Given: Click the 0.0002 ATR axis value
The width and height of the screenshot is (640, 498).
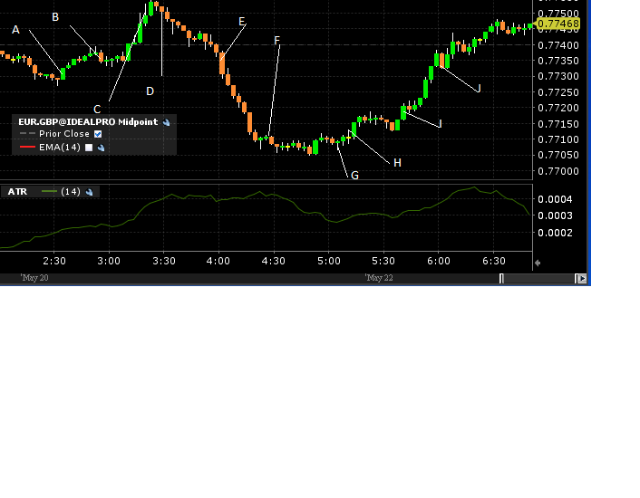Looking at the screenshot, I should (x=555, y=233).
